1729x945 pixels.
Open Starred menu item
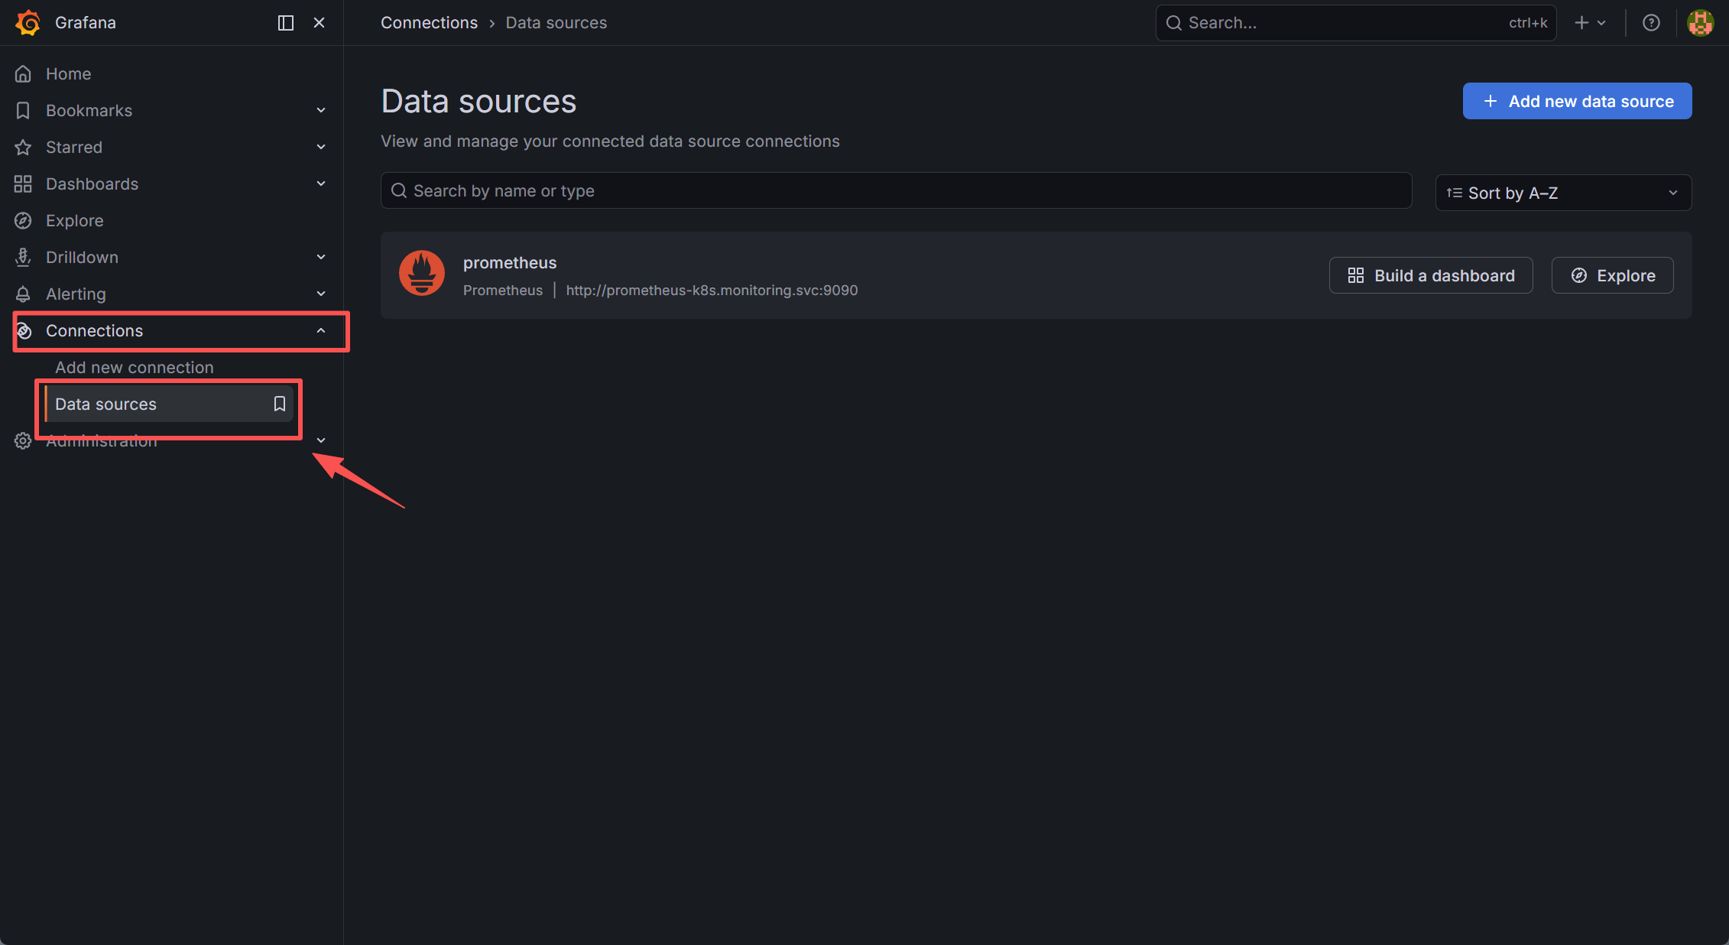(x=73, y=148)
